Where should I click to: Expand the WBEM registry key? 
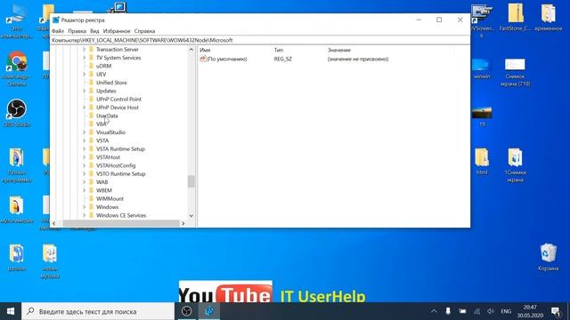pyautogui.click(x=84, y=190)
